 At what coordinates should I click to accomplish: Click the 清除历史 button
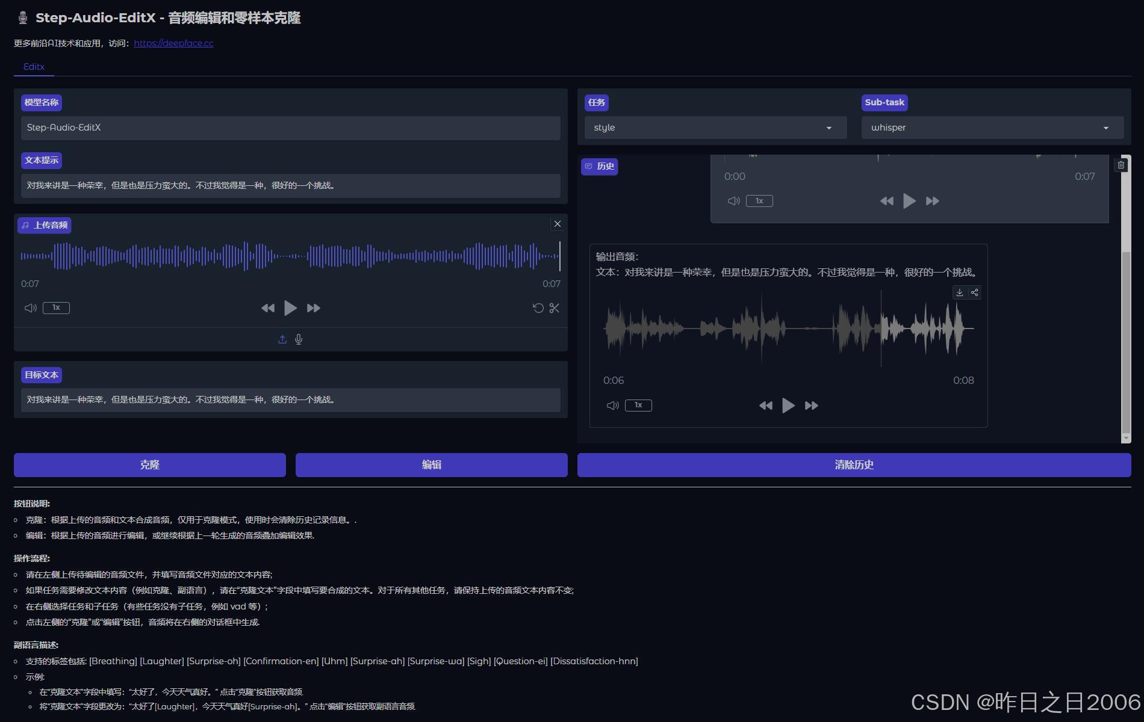point(854,465)
